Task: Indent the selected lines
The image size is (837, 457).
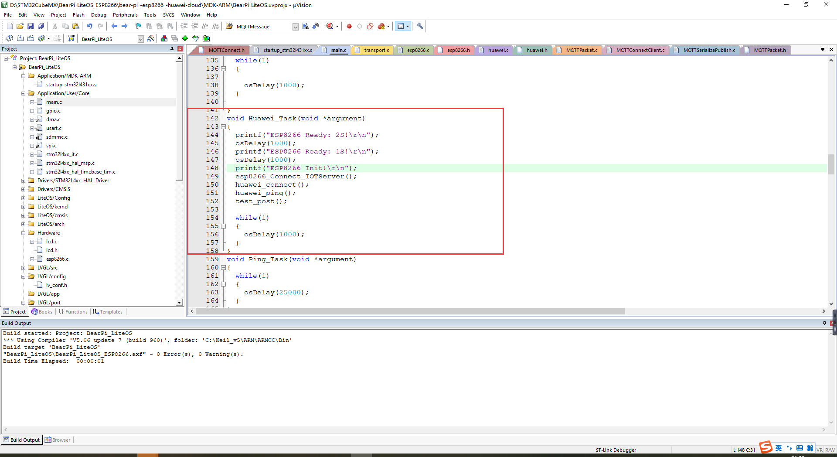Action: coord(184,26)
